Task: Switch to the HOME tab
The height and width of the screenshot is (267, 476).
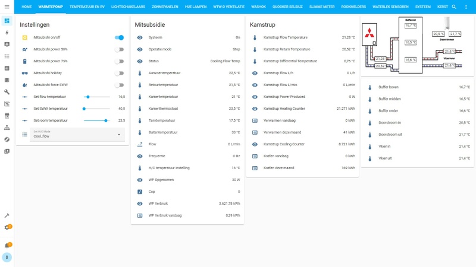Action: click(27, 7)
